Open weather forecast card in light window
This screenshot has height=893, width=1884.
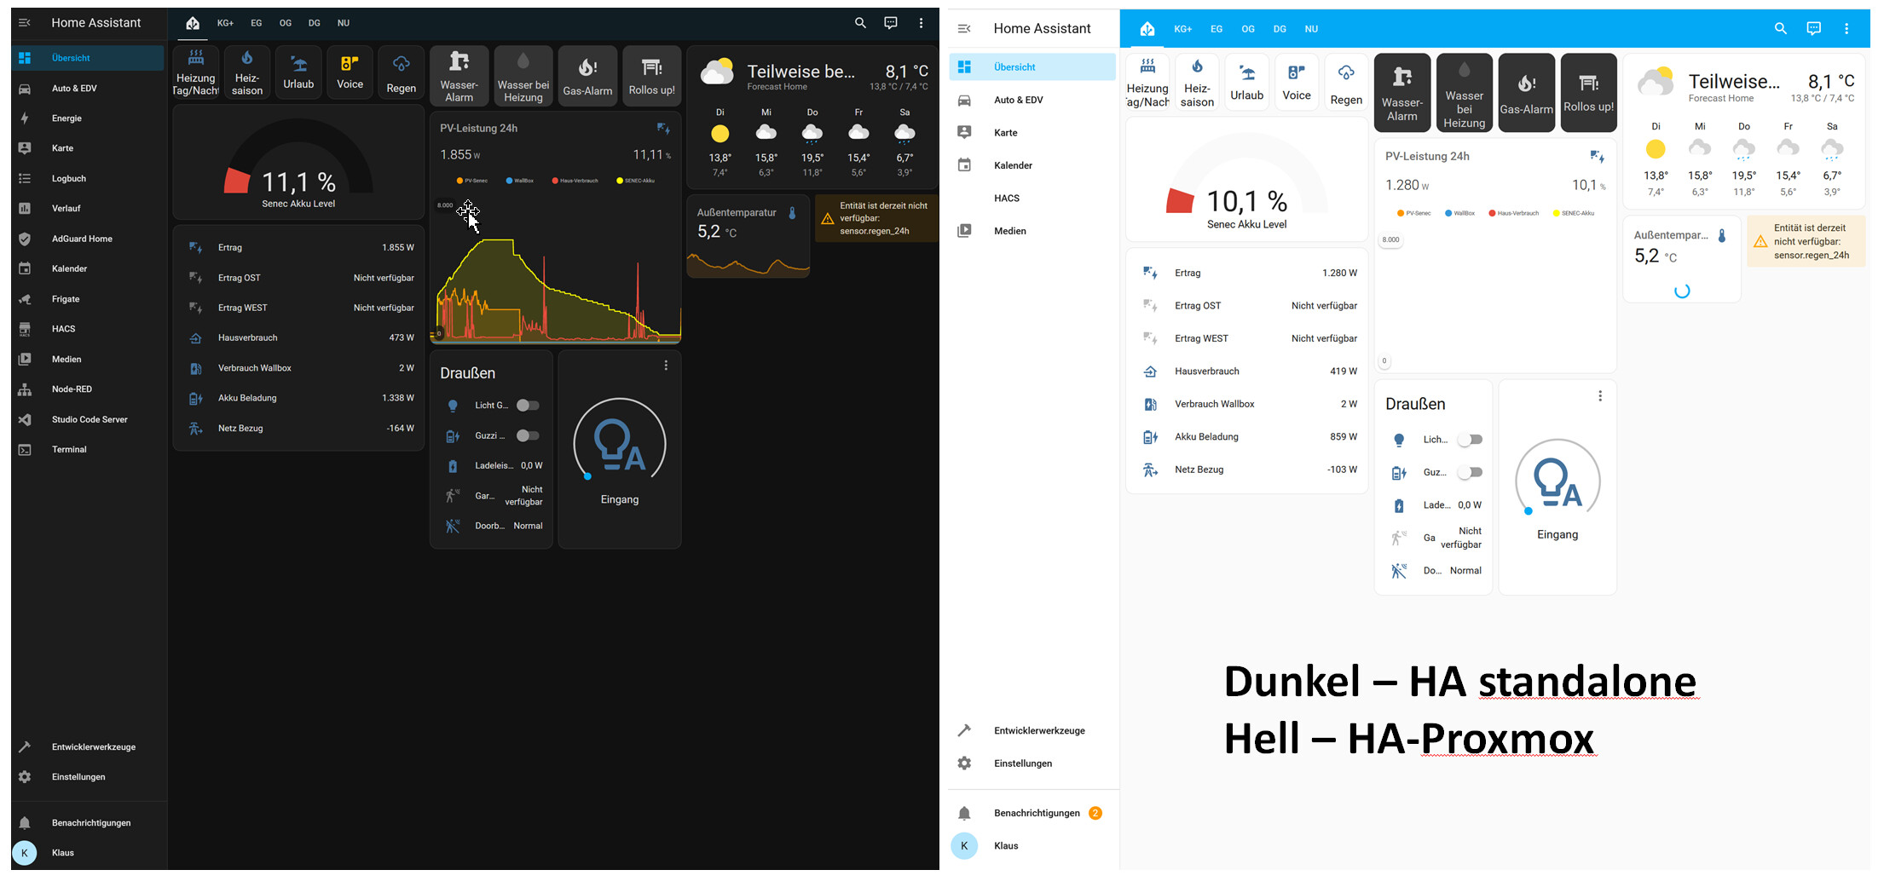(1743, 131)
